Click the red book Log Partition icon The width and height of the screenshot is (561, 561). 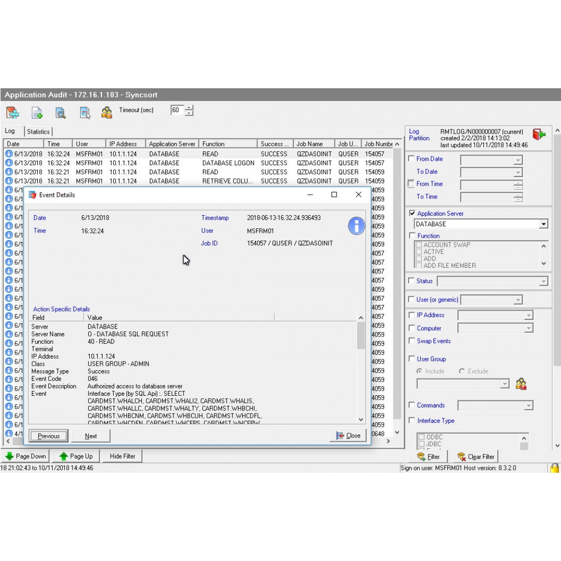(x=539, y=135)
